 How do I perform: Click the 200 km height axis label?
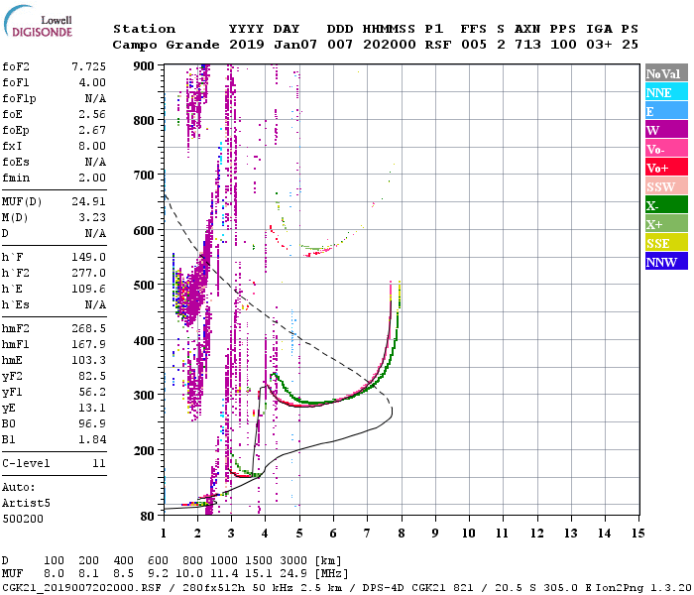tap(144, 450)
